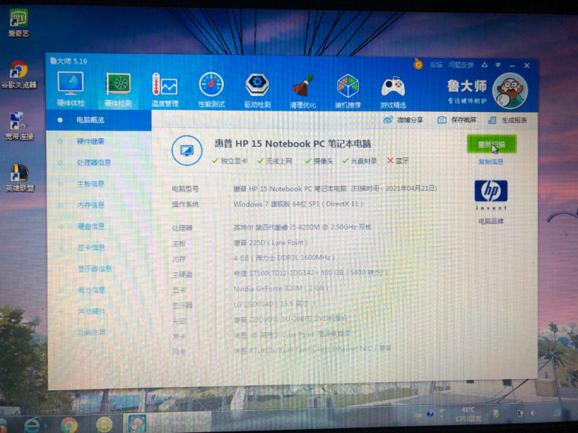This screenshot has width=578, height=433.
Task: Click the volume icon in system tray
Action: click(534, 413)
